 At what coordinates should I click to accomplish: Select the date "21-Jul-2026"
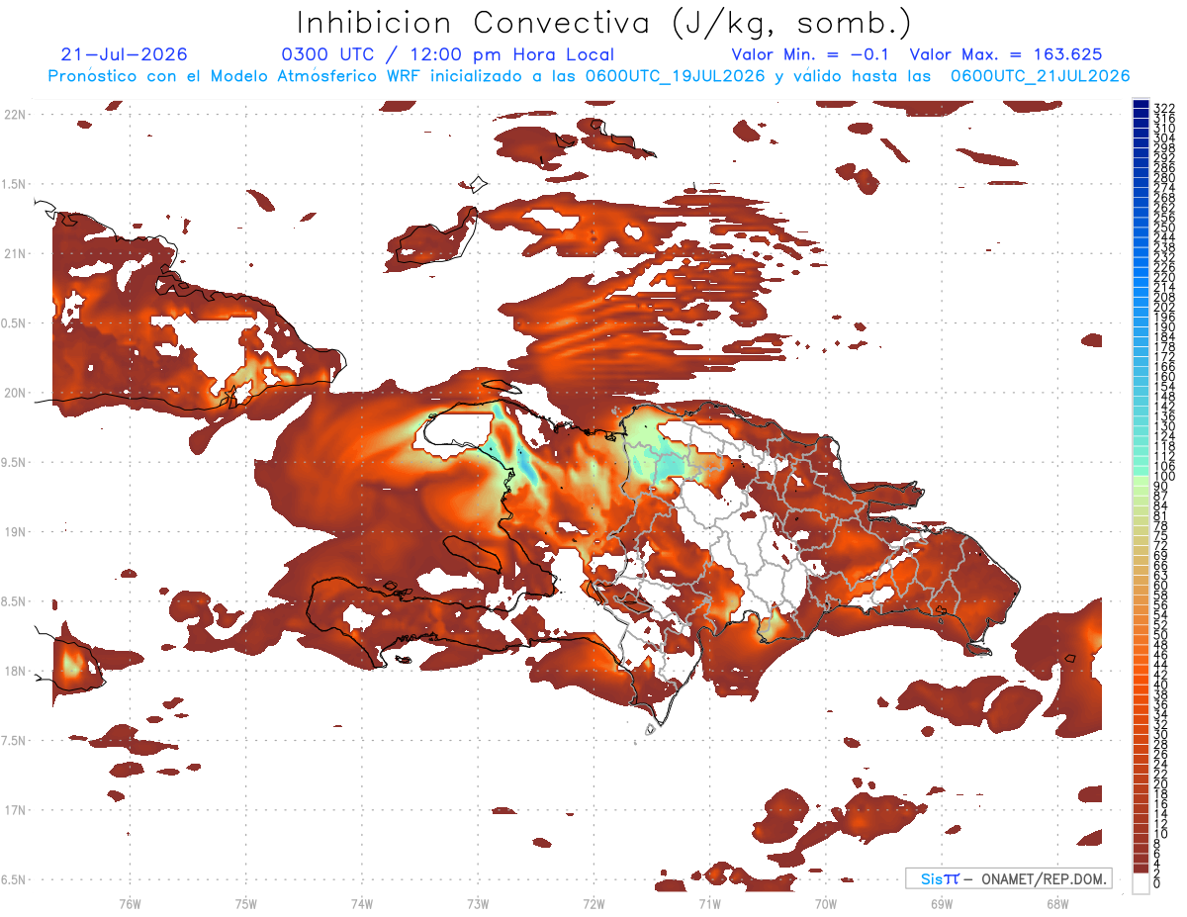pos(124,54)
